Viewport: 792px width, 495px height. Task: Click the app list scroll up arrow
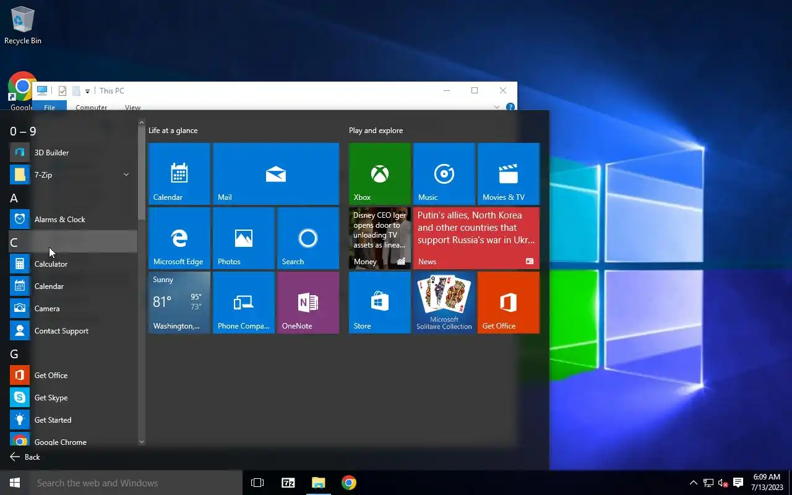pyautogui.click(x=142, y=123)
